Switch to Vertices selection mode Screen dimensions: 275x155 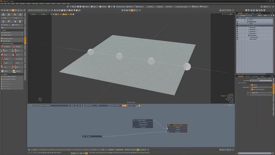click(x=86, y=7)
